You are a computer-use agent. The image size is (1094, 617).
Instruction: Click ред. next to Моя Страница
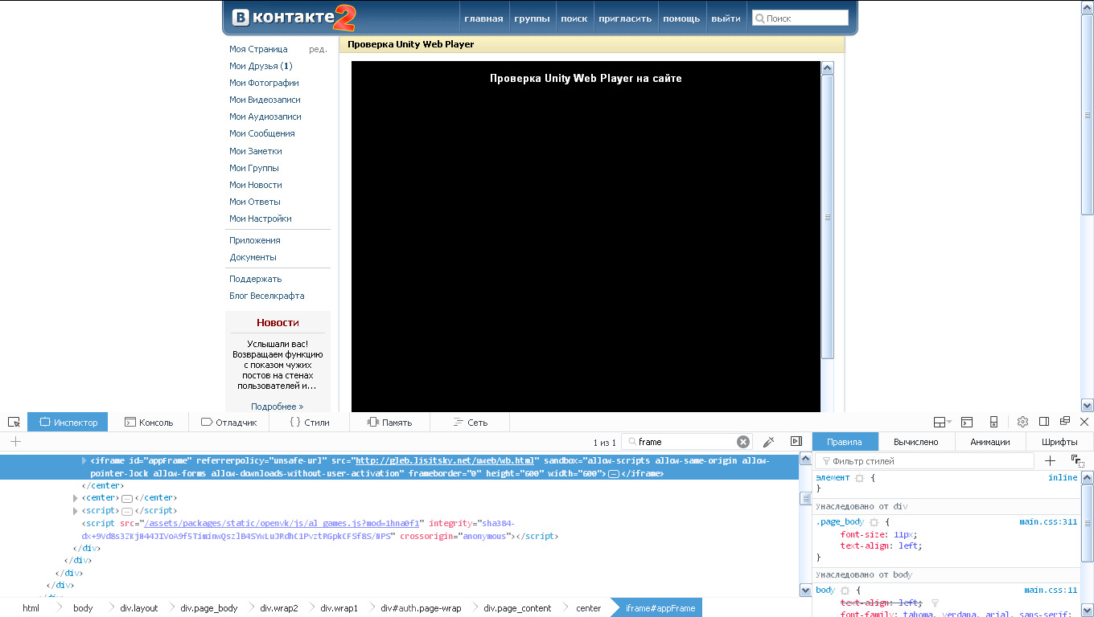pyautogui.click(x=318, y=49)
